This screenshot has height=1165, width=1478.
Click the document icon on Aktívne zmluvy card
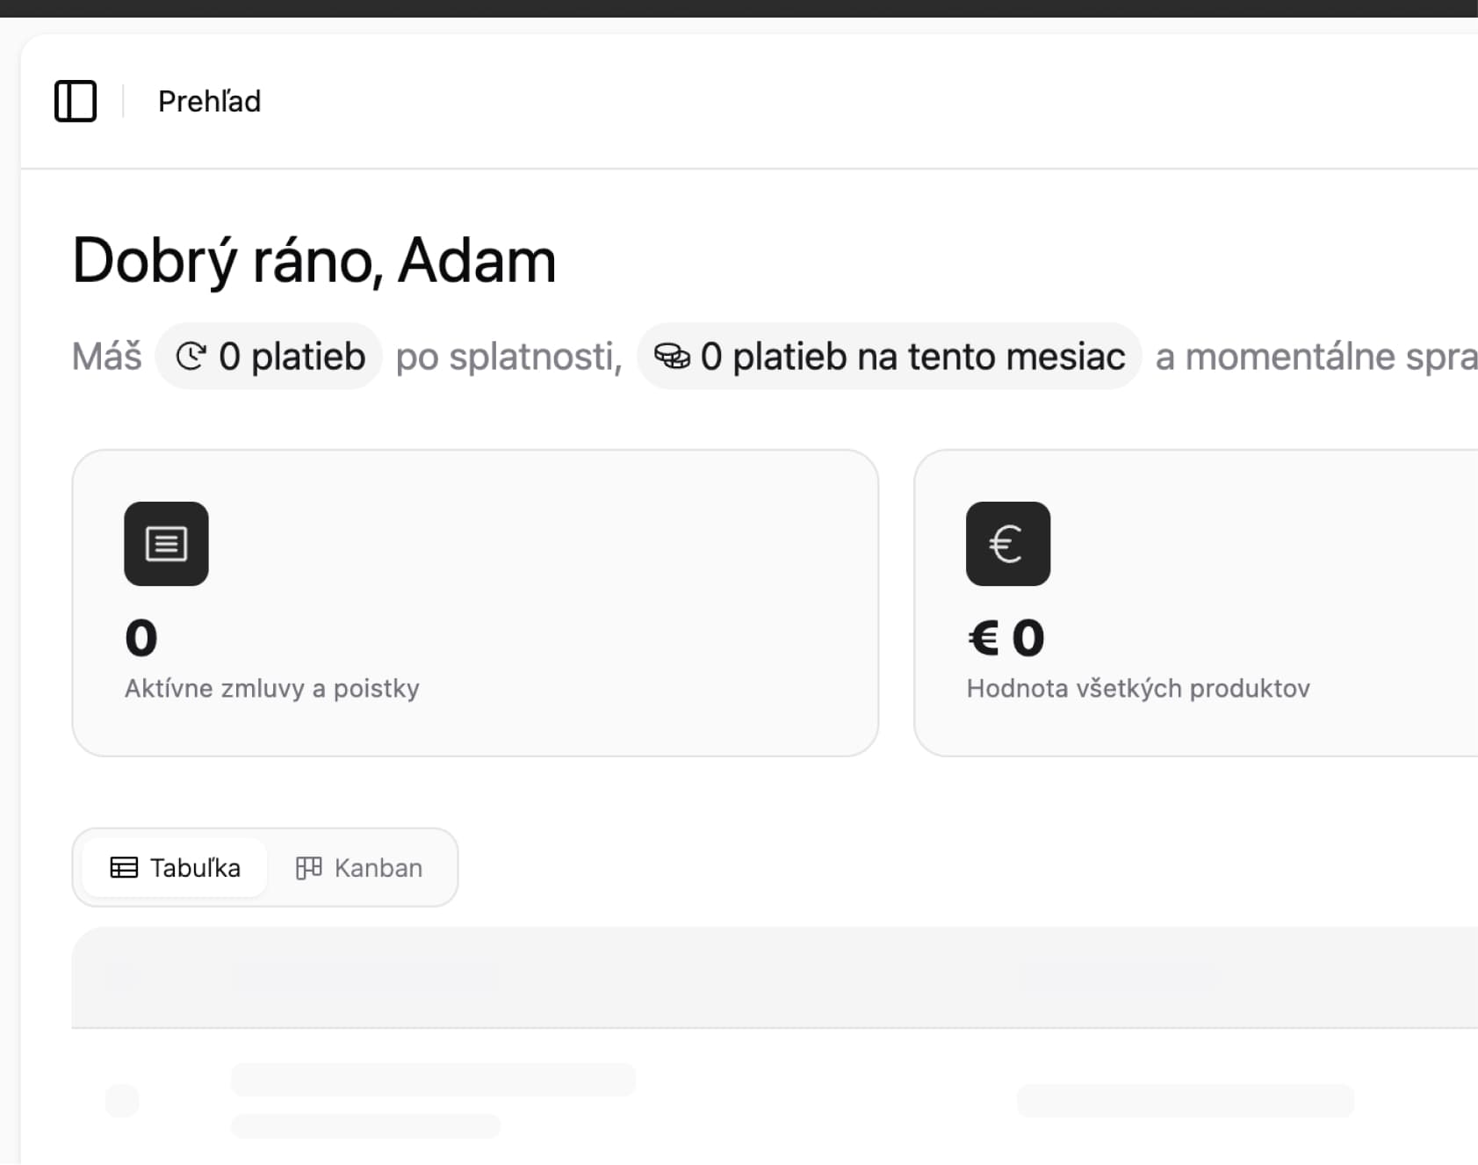[x=165, y=544]
